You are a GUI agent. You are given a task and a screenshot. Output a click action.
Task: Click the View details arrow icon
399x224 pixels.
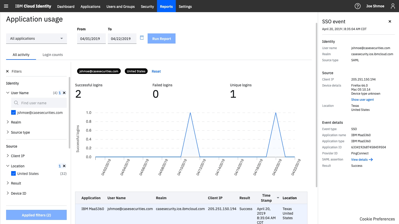371,160
